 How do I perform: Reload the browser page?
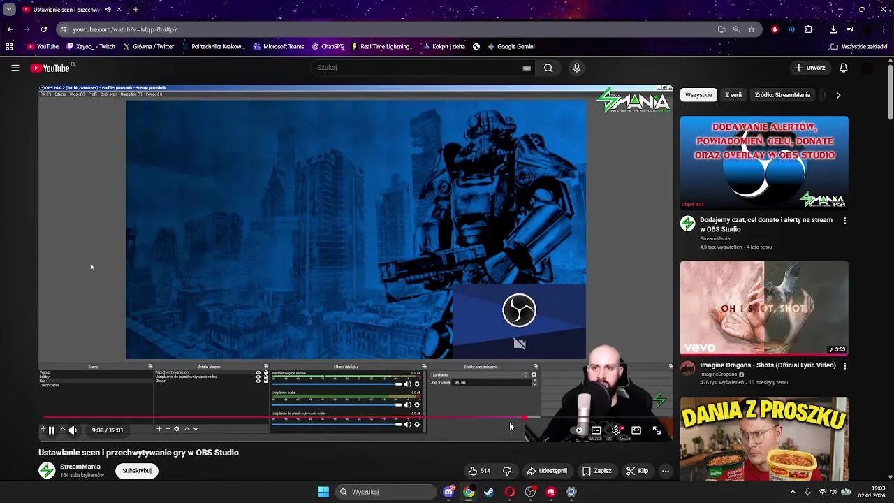(43, 29)
